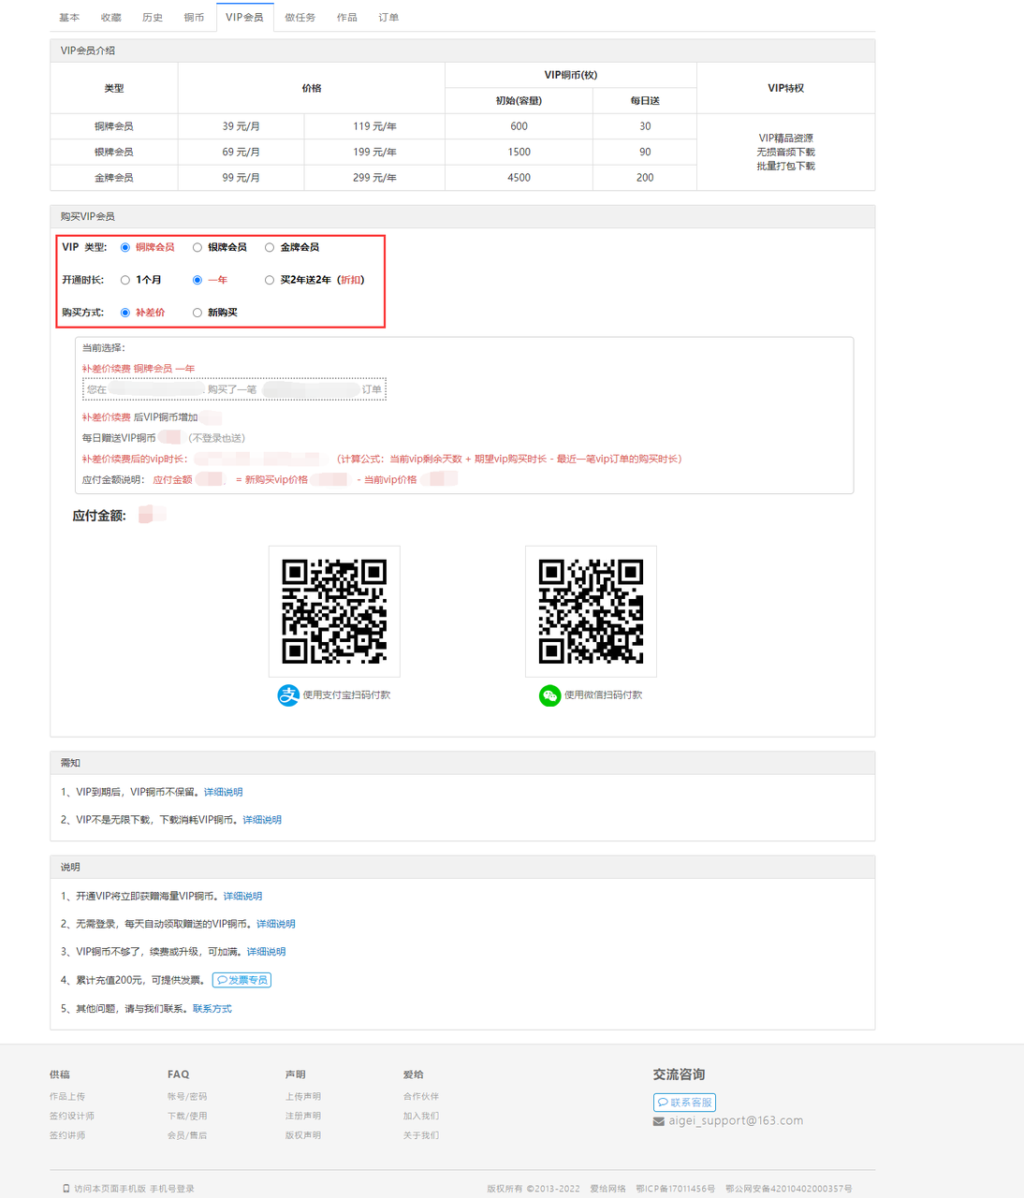Screen dimensions: 1024x1198
Task: Open 作品上传 footer link
Action: 67,1097
